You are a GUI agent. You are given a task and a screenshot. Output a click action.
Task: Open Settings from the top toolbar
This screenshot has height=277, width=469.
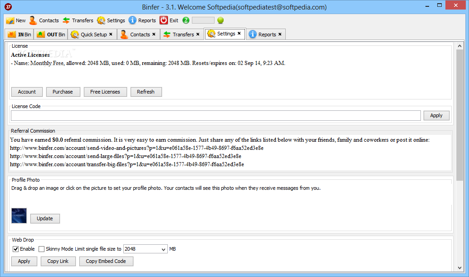pyautogui.click(x=111, y=20)
